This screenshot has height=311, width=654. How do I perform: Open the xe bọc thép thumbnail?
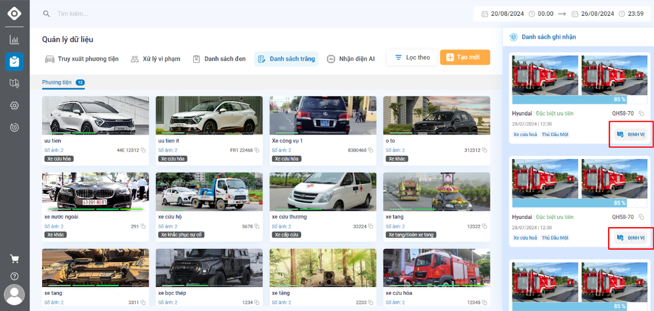click(x=209, y=268)
